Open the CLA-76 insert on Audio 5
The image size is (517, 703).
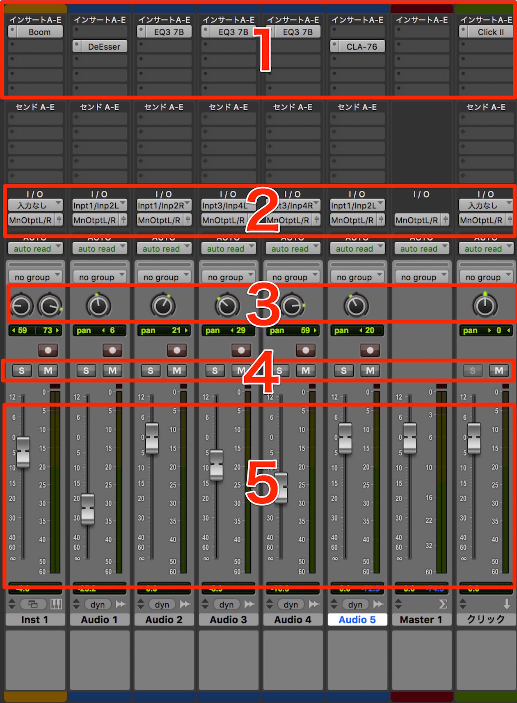coord(362,47)
